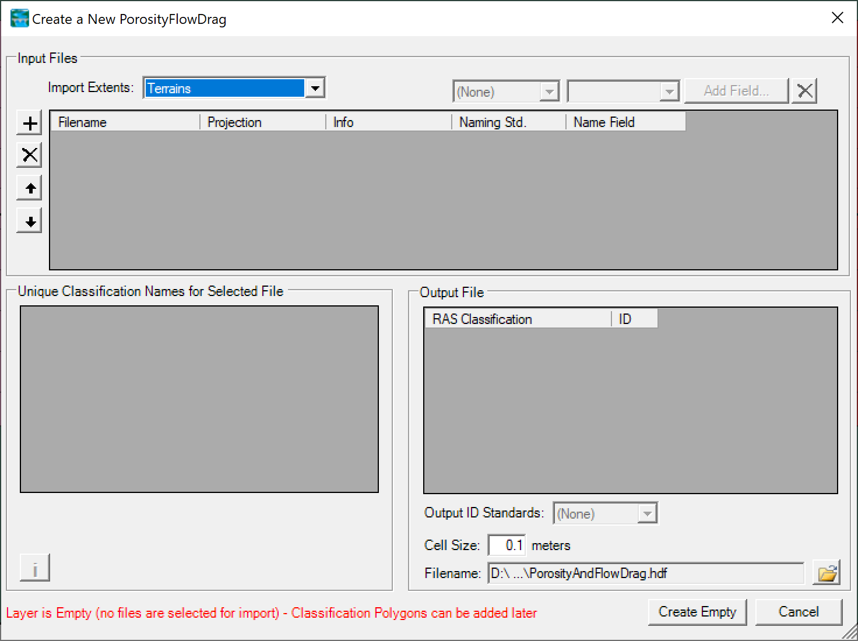
Task: Open the info button in classification panel
Action: [35, 568]
